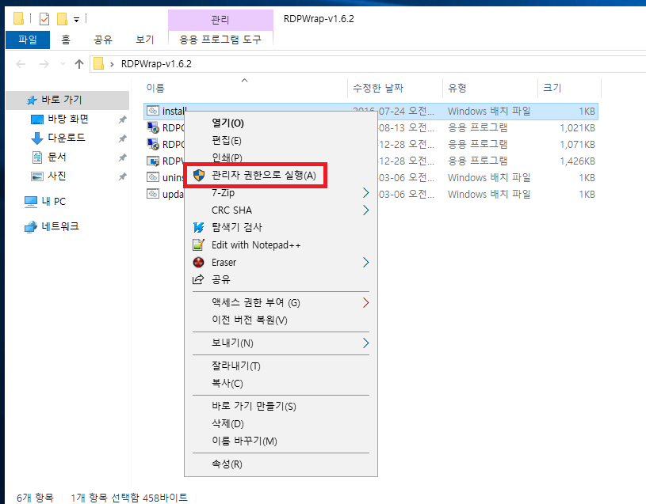Choose 인쇄(P) from context menu

pyautogui.click(x=227, y=158)
